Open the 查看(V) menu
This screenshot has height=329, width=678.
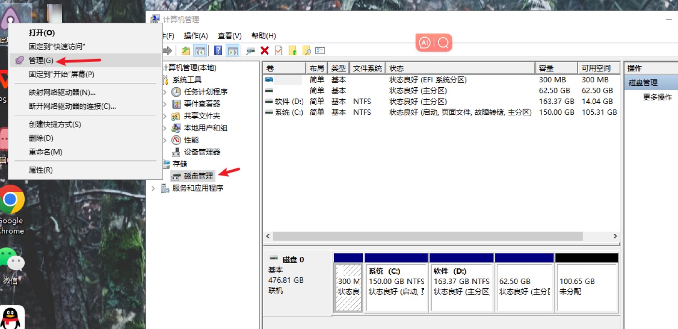coord(230,36)
